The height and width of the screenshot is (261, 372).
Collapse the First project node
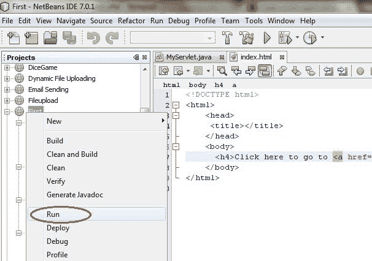click(7, 112)
